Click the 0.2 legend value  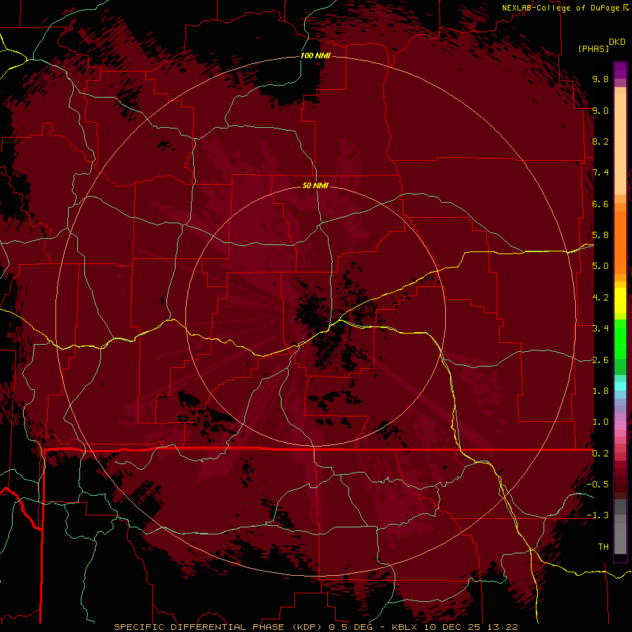tap(600, 454)
